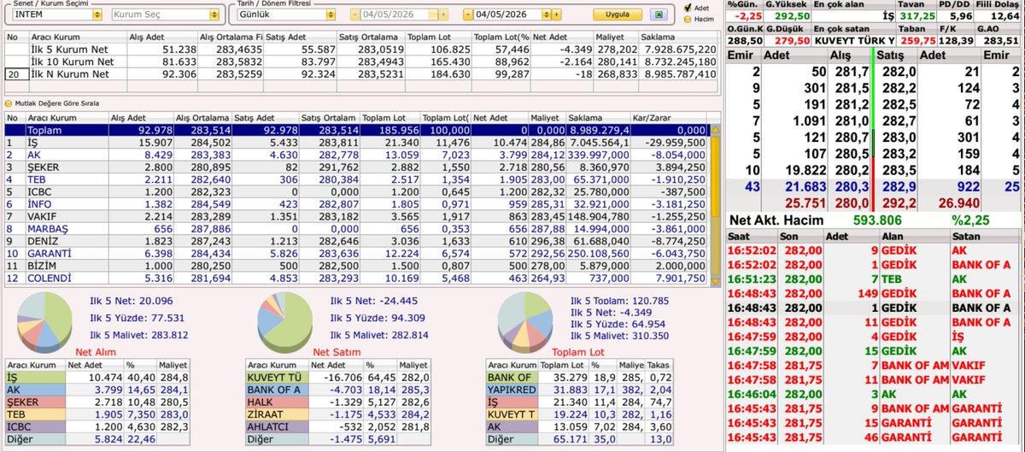The height and width of the screenshot is (452, 1025).
Task: Click the plus button beside the end date
Action: point(555,15)
